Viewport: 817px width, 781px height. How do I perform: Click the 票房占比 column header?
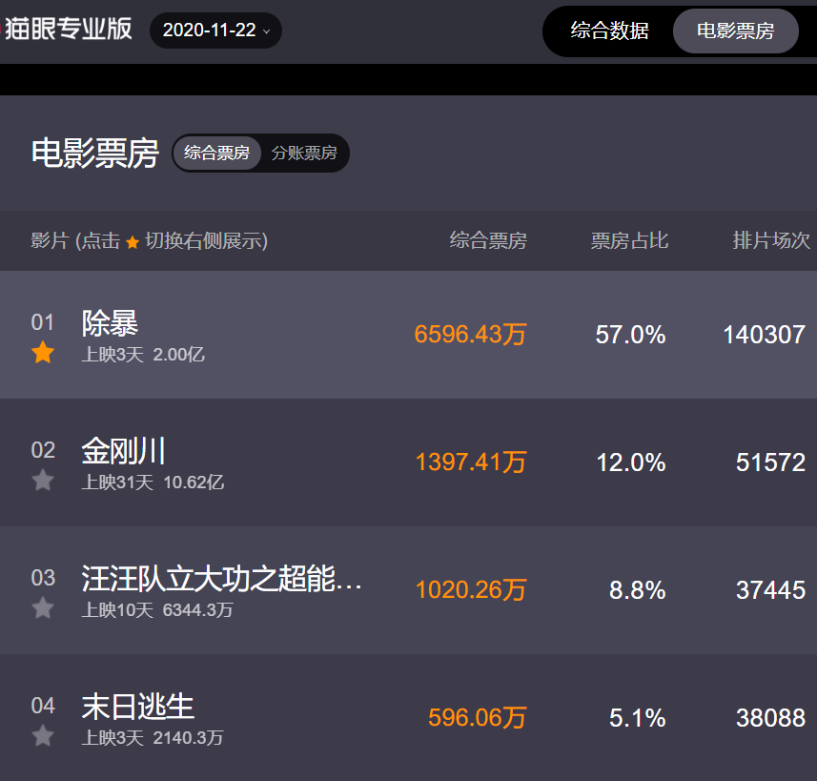point(629,241)
